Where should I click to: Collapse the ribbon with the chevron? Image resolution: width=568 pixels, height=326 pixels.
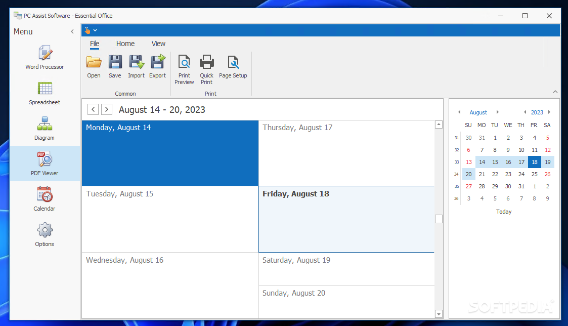(555, 92)
